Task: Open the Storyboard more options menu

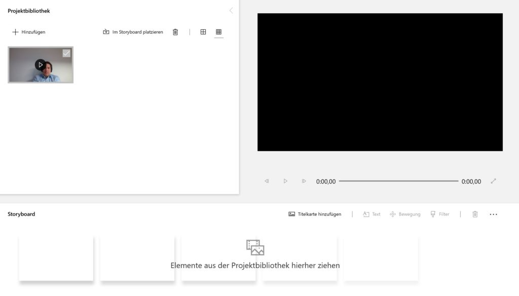Action: click(493, 215)
